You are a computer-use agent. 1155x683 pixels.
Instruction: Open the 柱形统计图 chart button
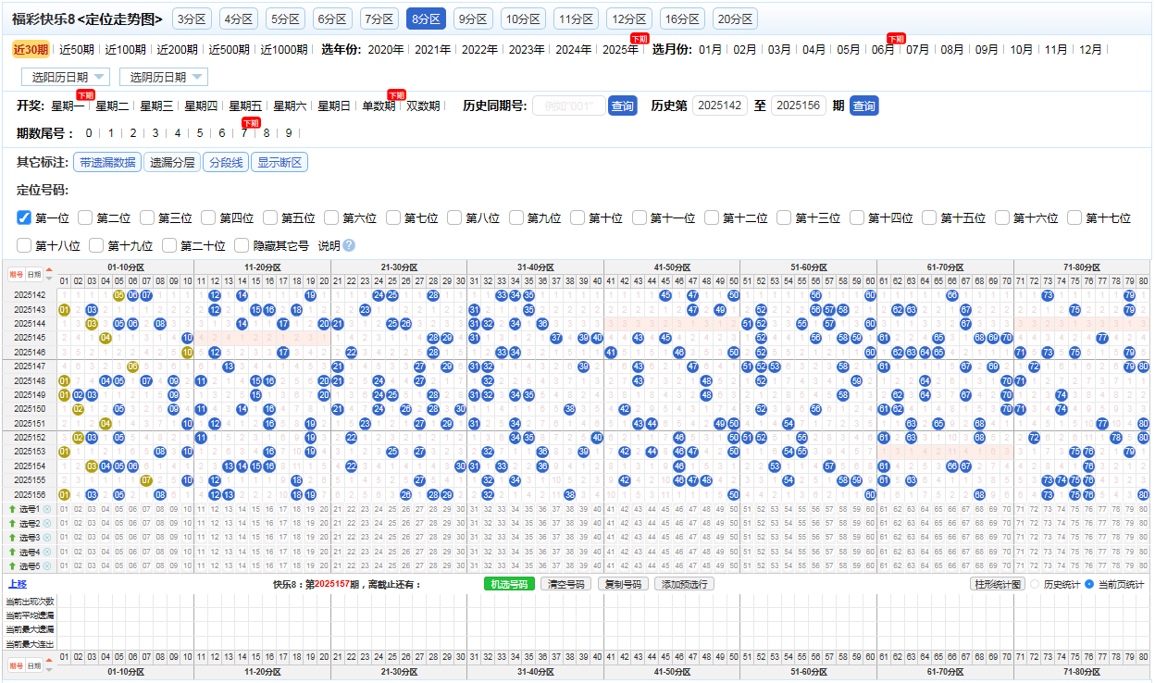tap(997, 584)
